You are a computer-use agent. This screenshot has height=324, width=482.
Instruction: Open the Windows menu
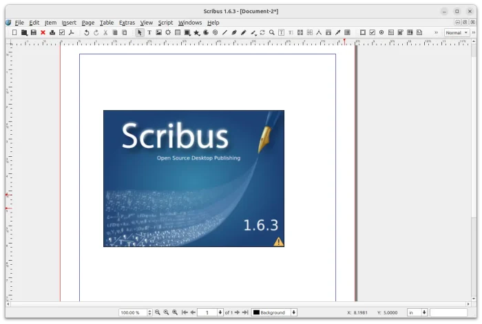[190, 23]
